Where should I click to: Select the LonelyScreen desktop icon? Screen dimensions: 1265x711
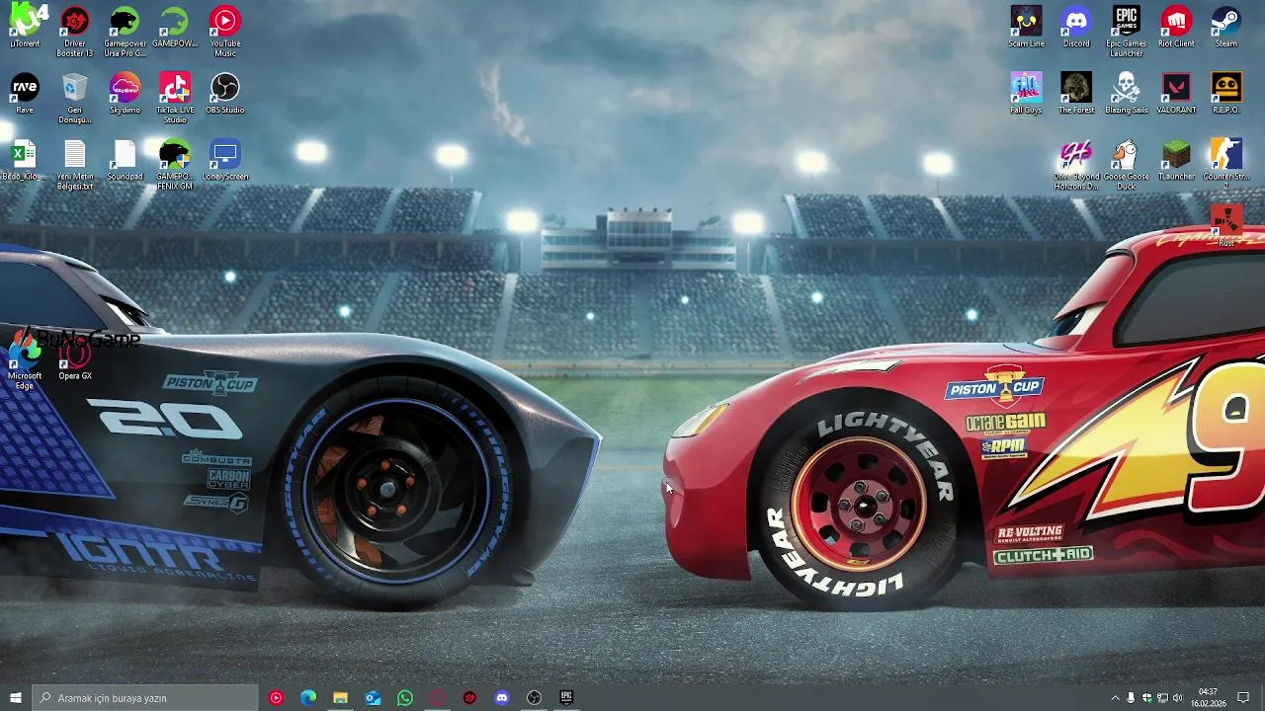point(225,160)
